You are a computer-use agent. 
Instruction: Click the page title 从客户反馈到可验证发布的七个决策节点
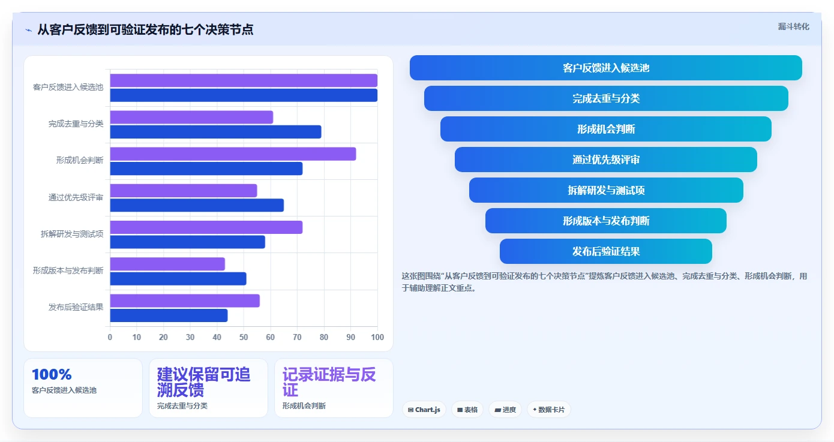click(145, 29)
